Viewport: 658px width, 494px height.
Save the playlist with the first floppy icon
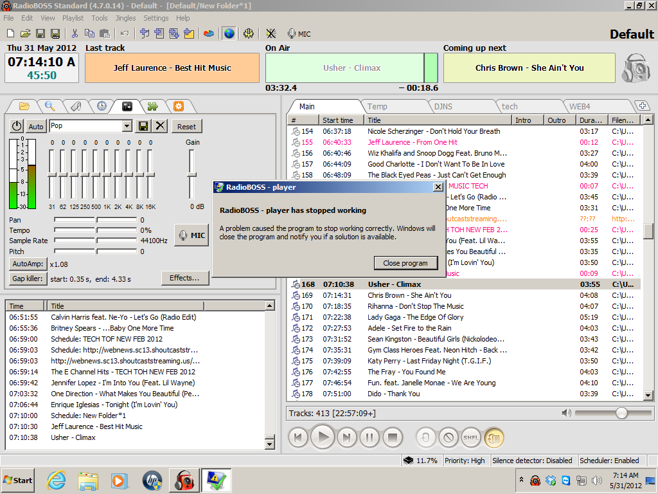point(40,33)
